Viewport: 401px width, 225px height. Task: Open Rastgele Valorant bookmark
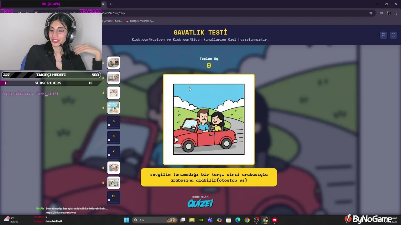point(140,21)
